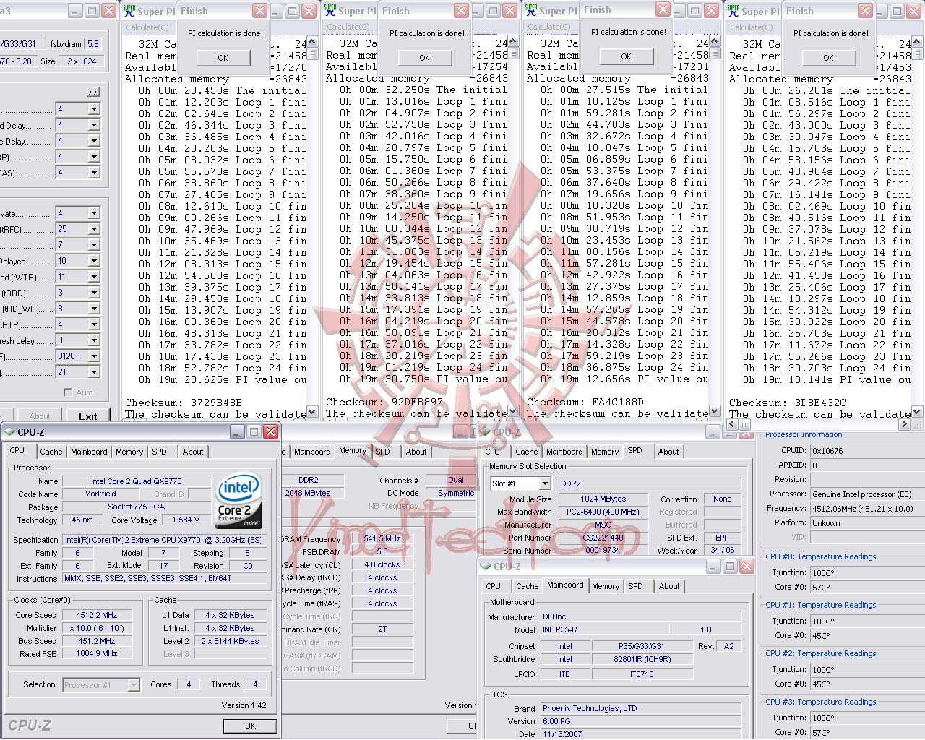Open the Slot #1 memory slot dropdown

pyautogui.click(x=545, y=483)
